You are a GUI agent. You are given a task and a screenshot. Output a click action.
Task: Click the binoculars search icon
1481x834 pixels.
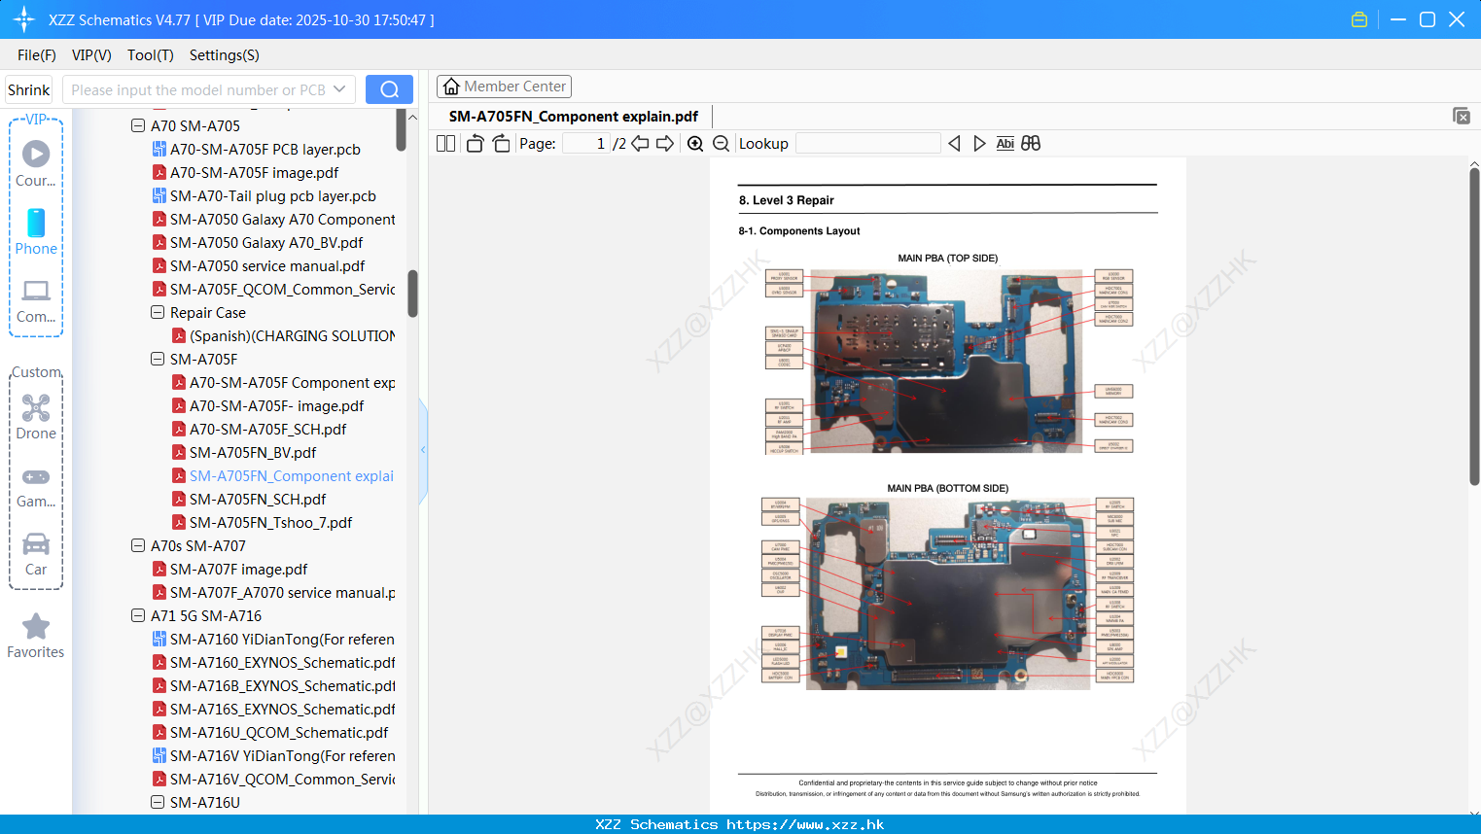pyautogui.click(x=1031, y=144)
